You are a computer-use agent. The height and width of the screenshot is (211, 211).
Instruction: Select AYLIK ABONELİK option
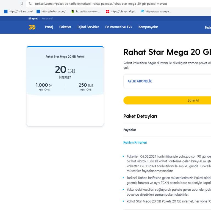tap(167, 81)
